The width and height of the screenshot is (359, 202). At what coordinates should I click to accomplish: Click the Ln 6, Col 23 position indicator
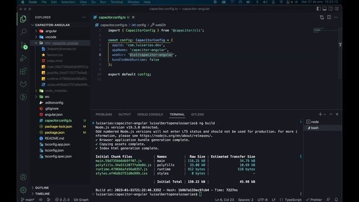[224, 200]
